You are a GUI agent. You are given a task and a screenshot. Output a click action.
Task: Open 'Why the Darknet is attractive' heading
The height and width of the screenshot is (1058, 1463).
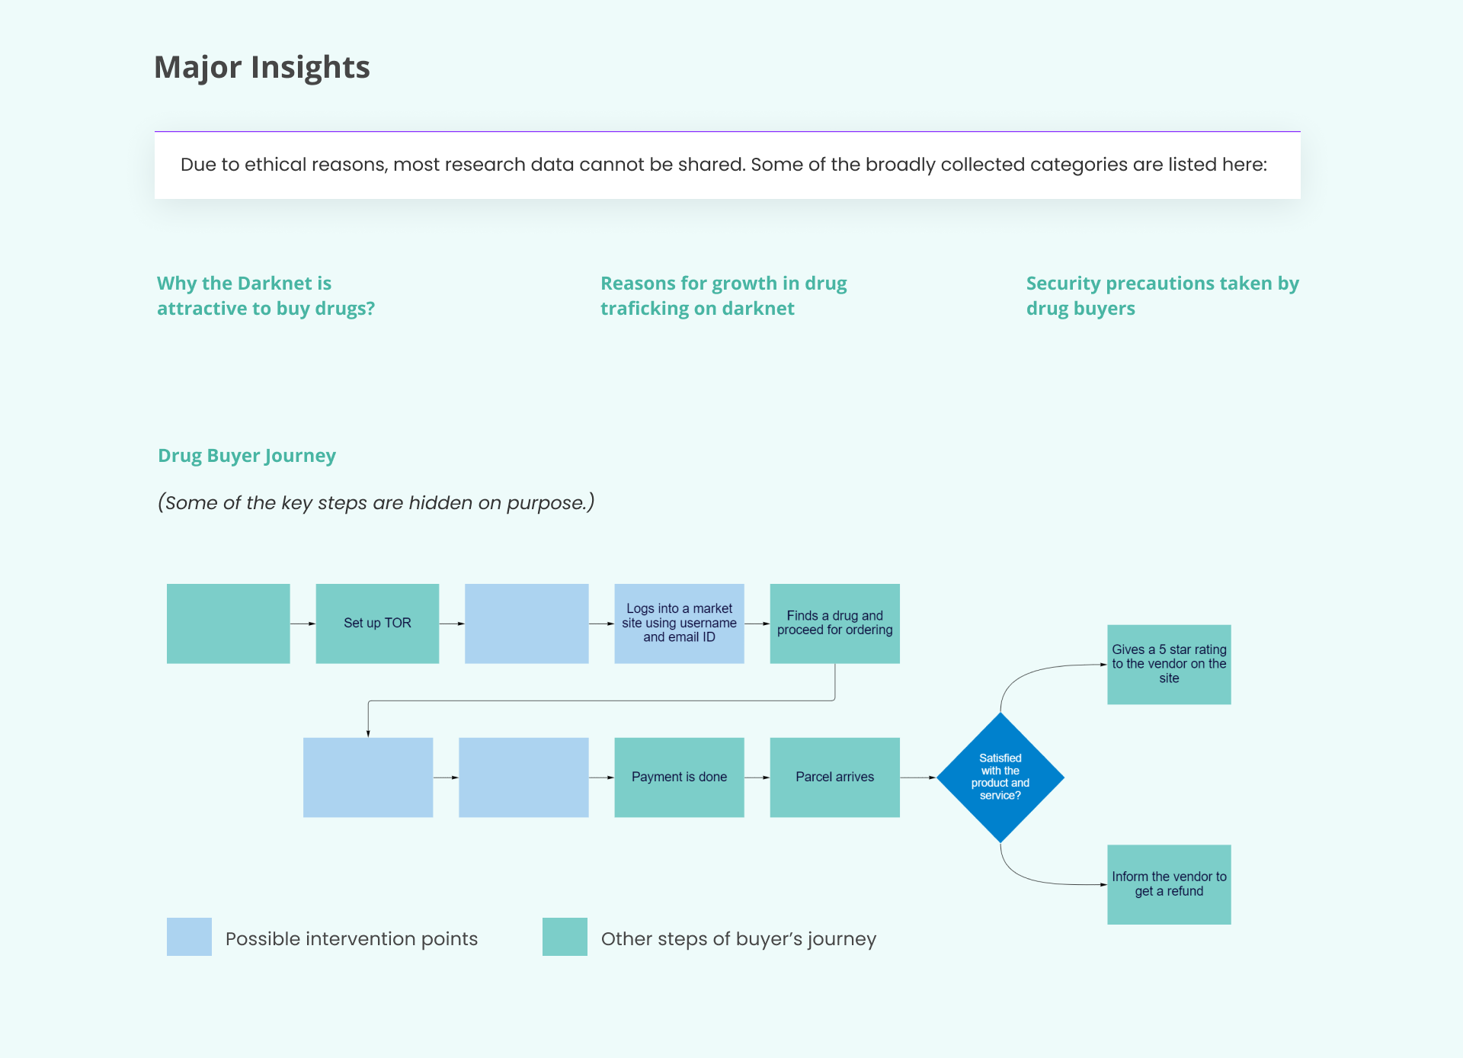(266, 296)
